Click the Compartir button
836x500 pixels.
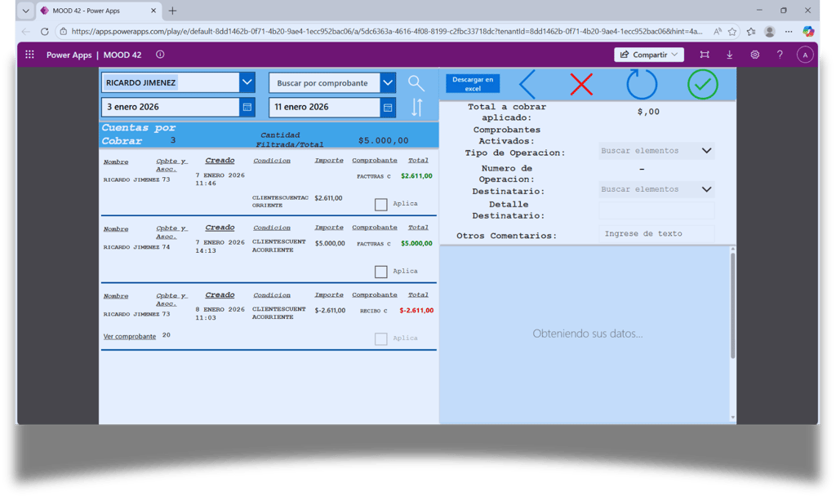(x=649, y=55)
